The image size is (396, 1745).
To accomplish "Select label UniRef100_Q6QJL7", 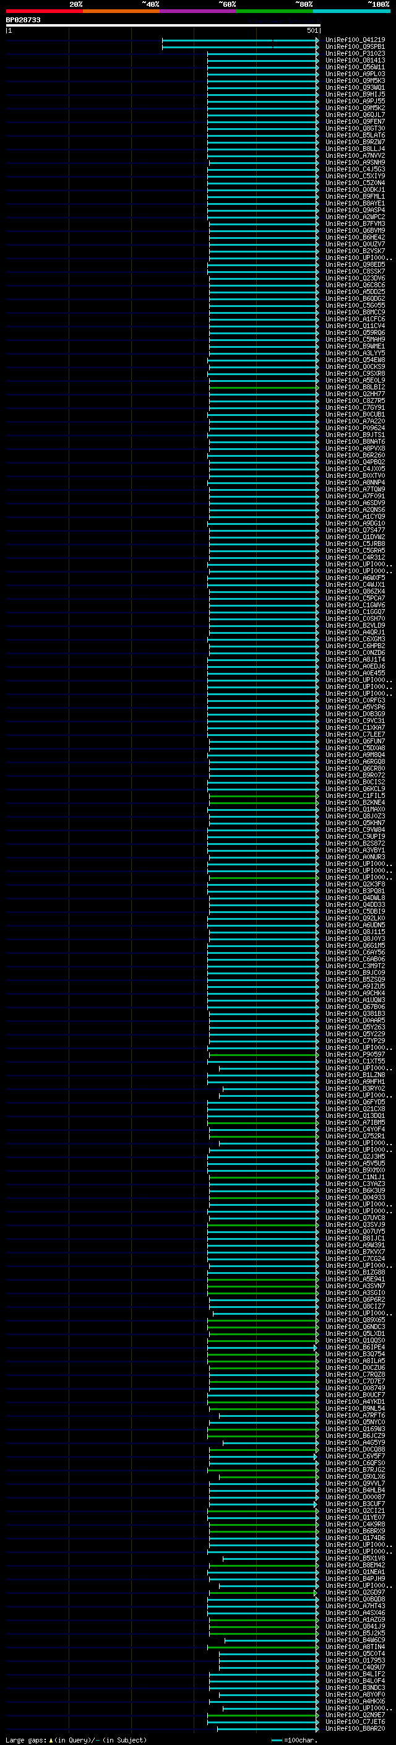I will [x=355, y=115].
